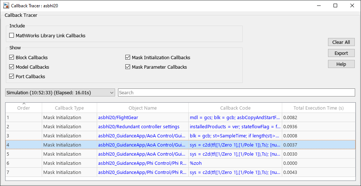
Task: Uncheck the Block Callbacks checkbox
Action: pyautogui.click(x=12, y=58)
